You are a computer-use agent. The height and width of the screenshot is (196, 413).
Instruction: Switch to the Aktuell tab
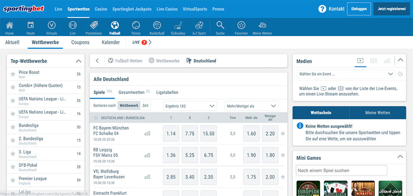[x=12, y=43]
